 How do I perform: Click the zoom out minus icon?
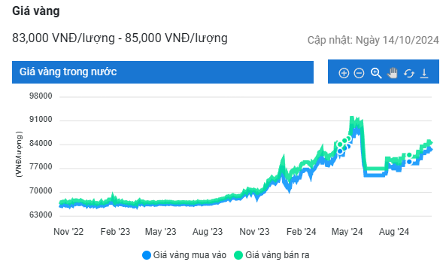point(359,73)
